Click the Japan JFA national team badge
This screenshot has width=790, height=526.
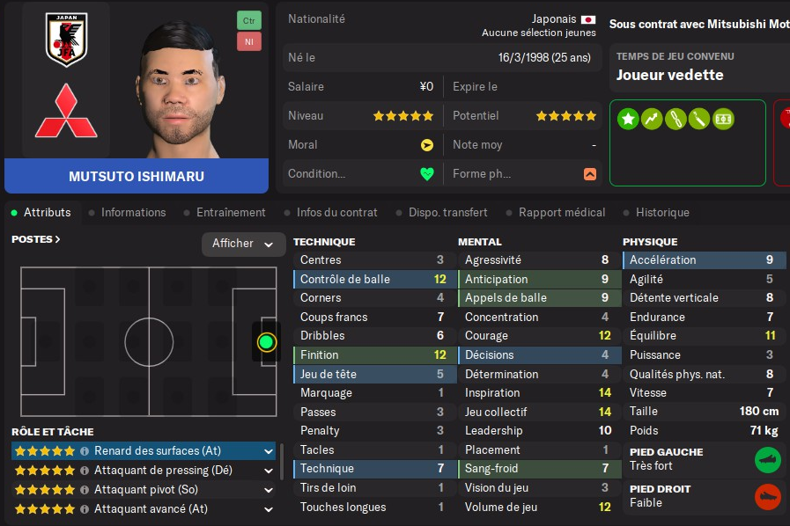click(66, 40)
